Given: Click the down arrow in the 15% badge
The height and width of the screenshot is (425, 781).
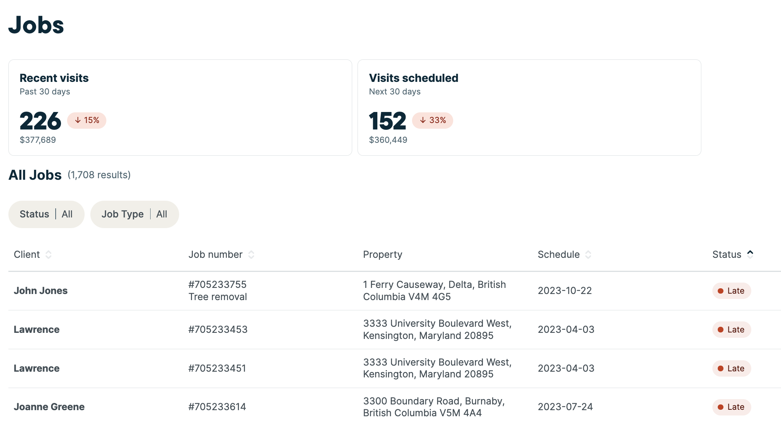Looking at the screenshot, I should pos(78,120).
